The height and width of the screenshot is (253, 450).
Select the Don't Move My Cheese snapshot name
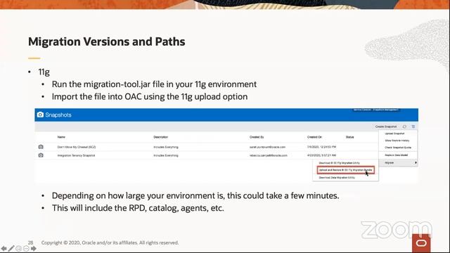click(x=77, y=147)
